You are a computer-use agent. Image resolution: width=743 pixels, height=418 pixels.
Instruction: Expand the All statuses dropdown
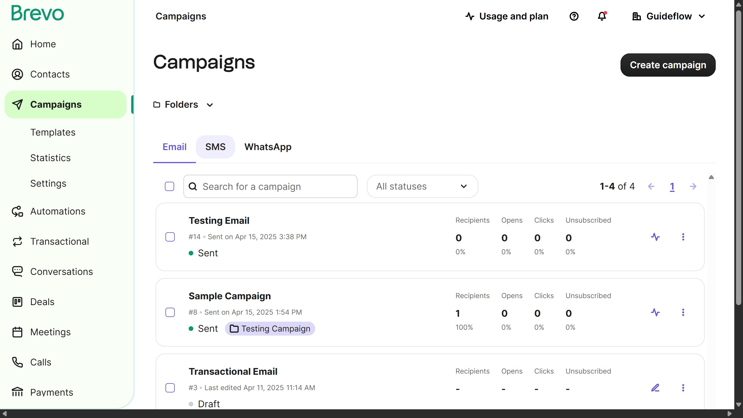pyautogui.click(x=422, y=186)
